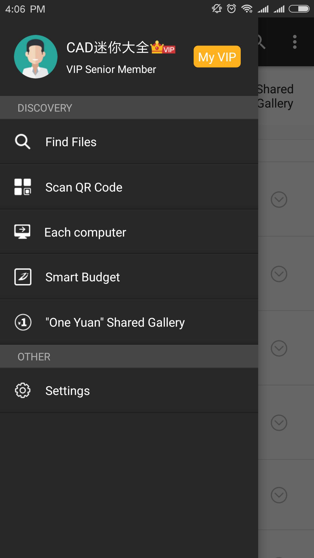Image resolution: width=314 pixels, height=558 pixels.
Task: Expand the second chevron circle in list
Action: [279, 274]
